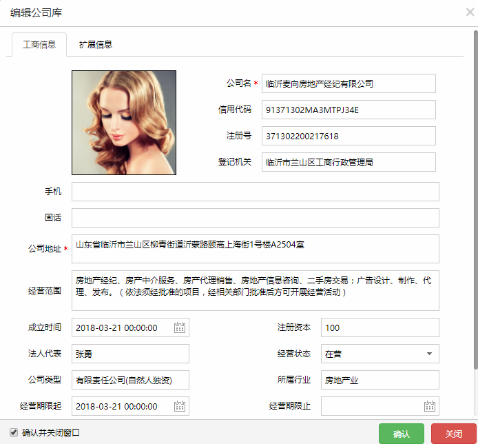Click the green 确认 button
The height and width of the screenshot is (444, 478).
tap(402, 434)
